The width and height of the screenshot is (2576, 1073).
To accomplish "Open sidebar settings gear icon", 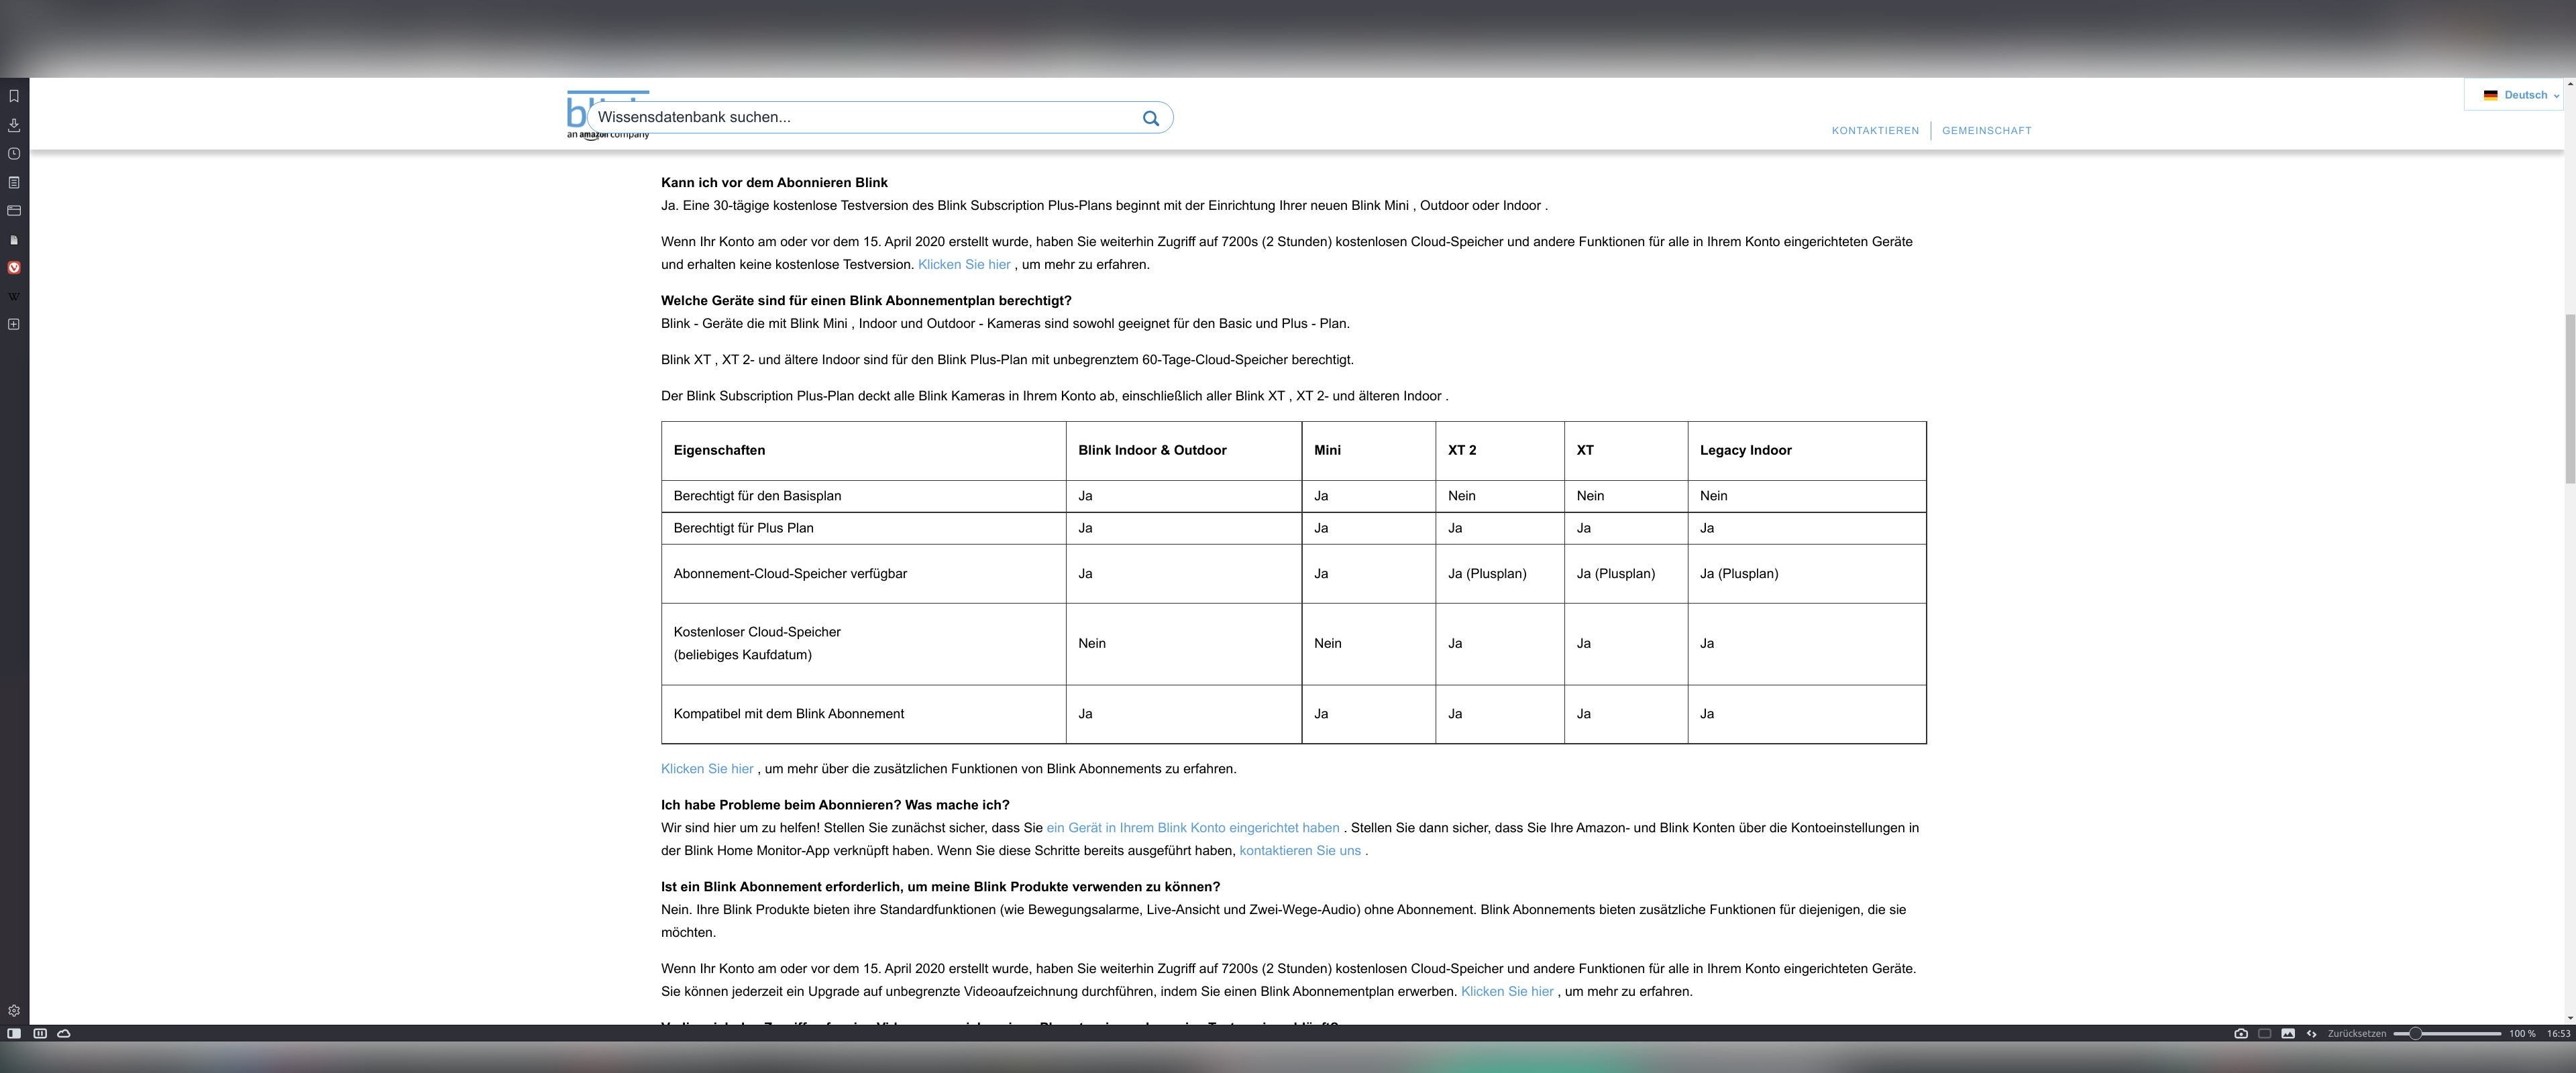I will 14,1011.
